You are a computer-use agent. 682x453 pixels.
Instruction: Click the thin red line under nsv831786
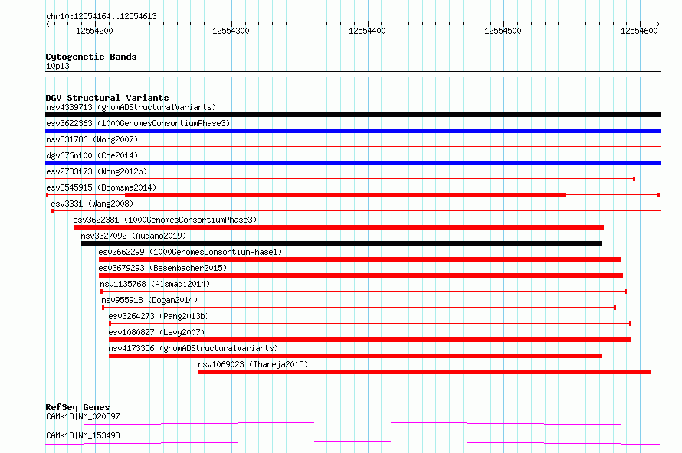point(352,147)
